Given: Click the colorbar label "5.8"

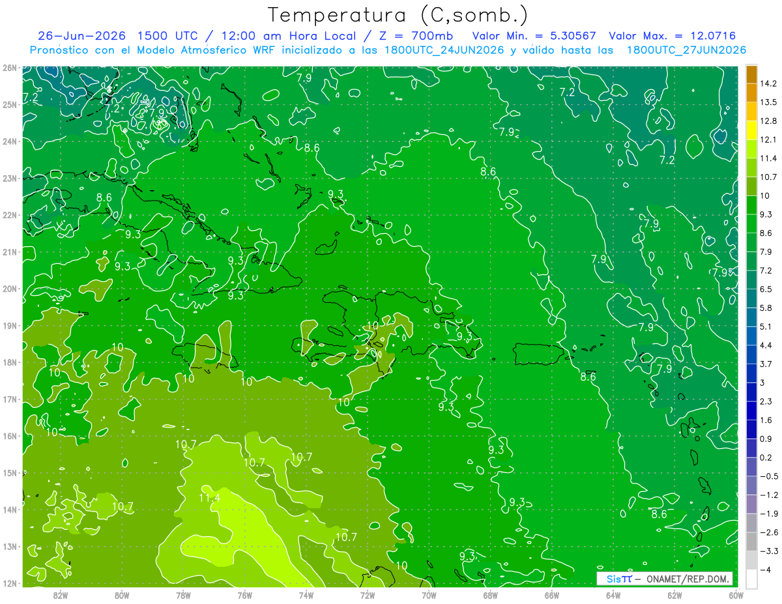Looking at the screenshot, I should tap(766, 308).
